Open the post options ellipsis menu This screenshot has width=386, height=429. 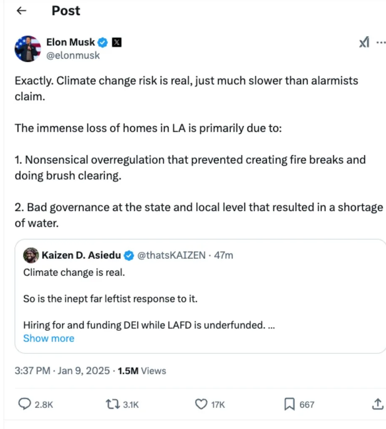(x=381, y=42)
